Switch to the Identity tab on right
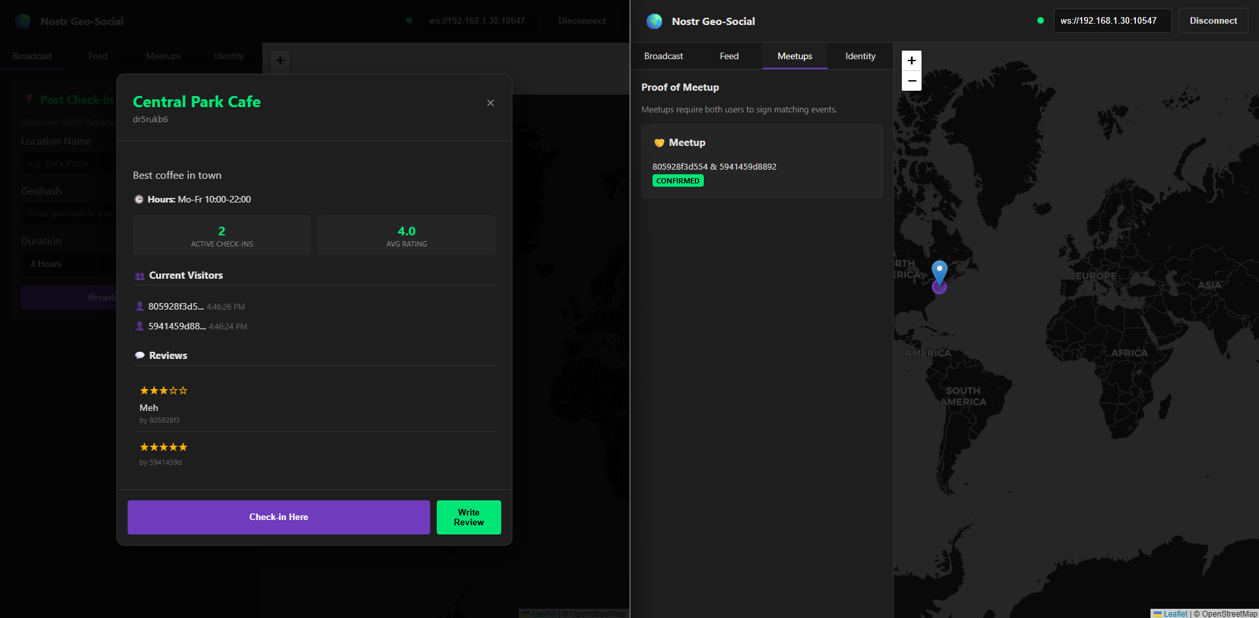 [x=860, y=57]
